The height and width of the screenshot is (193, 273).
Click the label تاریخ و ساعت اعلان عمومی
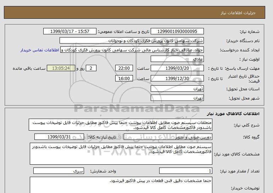[x=124, y=32]
